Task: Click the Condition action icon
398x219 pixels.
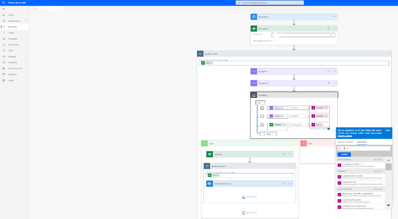Action: point(254,95)
